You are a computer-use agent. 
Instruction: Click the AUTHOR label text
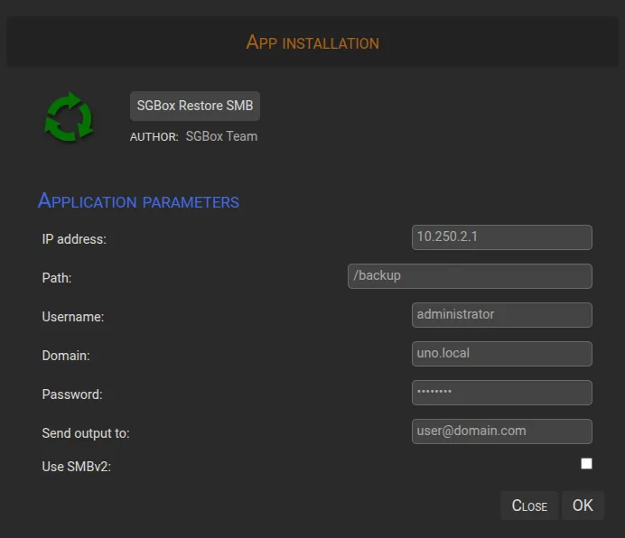tap(154, 137)
